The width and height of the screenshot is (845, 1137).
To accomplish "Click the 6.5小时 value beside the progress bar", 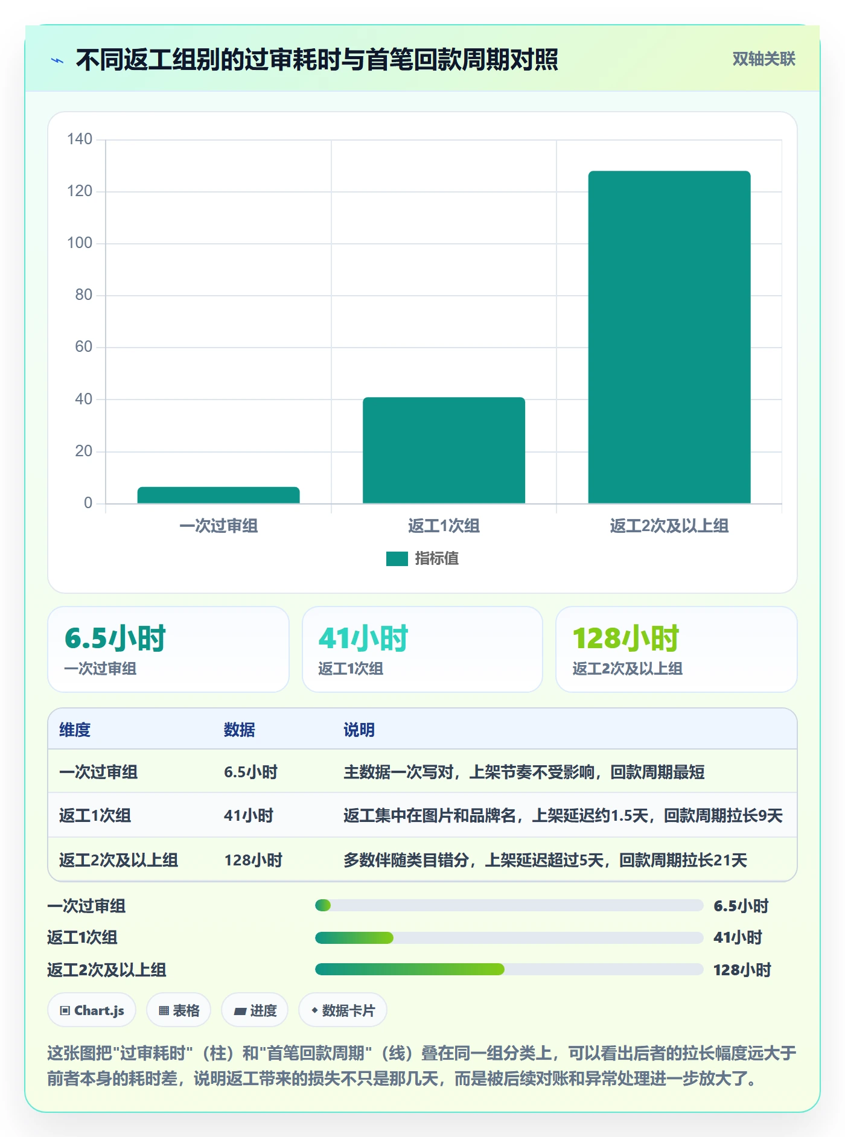I will pyautogui.click(x=741, y=906).
